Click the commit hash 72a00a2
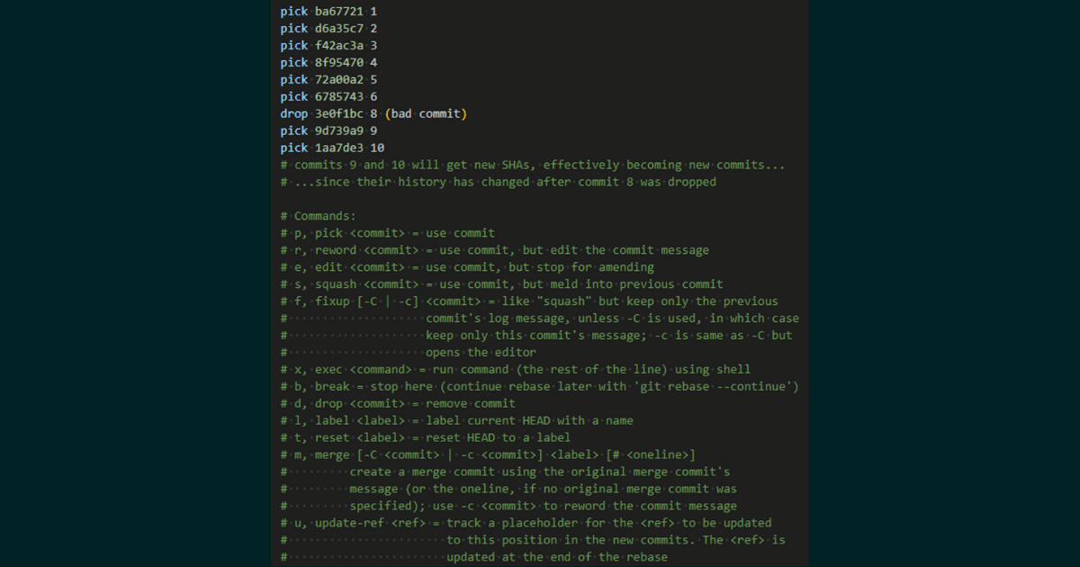1080x567 pixels. (x=339, y=80)
